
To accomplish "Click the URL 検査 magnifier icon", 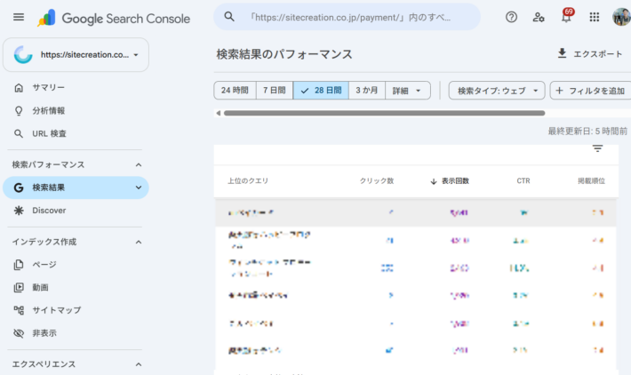I will tap(19, 133).
